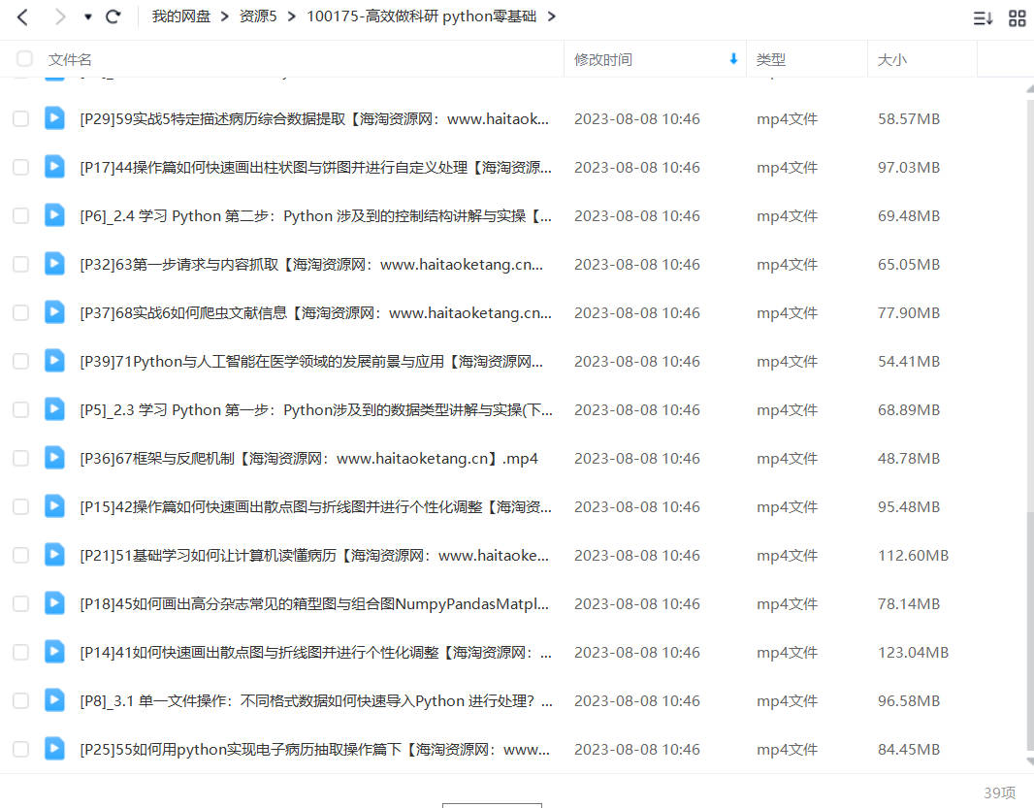This screenshot has width=1034, height=808.
Task: Check the box for [P37]68实战6 file
Action: tap(21, 312)
